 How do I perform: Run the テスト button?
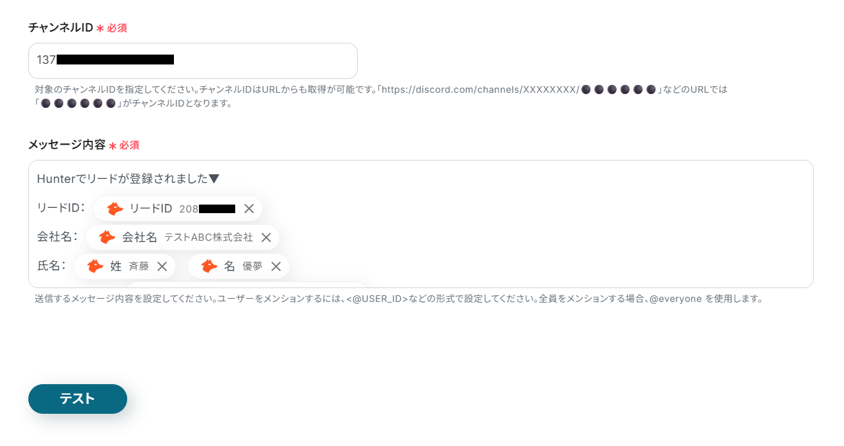tap(78, 399)
